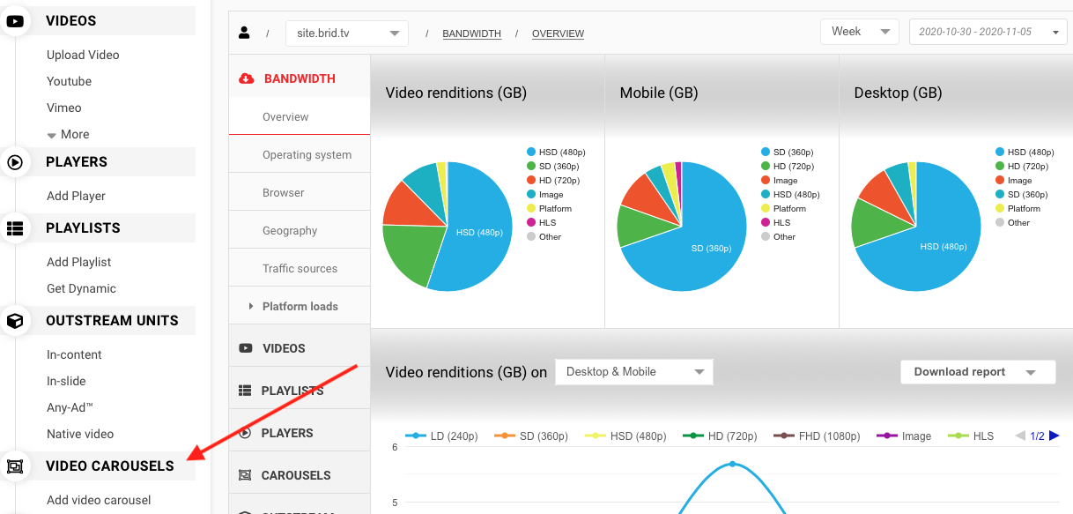The height and width of the screenshot is (514, 1073).
Task: Toggle LD (240p) series in chart legend
Action: pyautogui.click(x=440, y=436)
